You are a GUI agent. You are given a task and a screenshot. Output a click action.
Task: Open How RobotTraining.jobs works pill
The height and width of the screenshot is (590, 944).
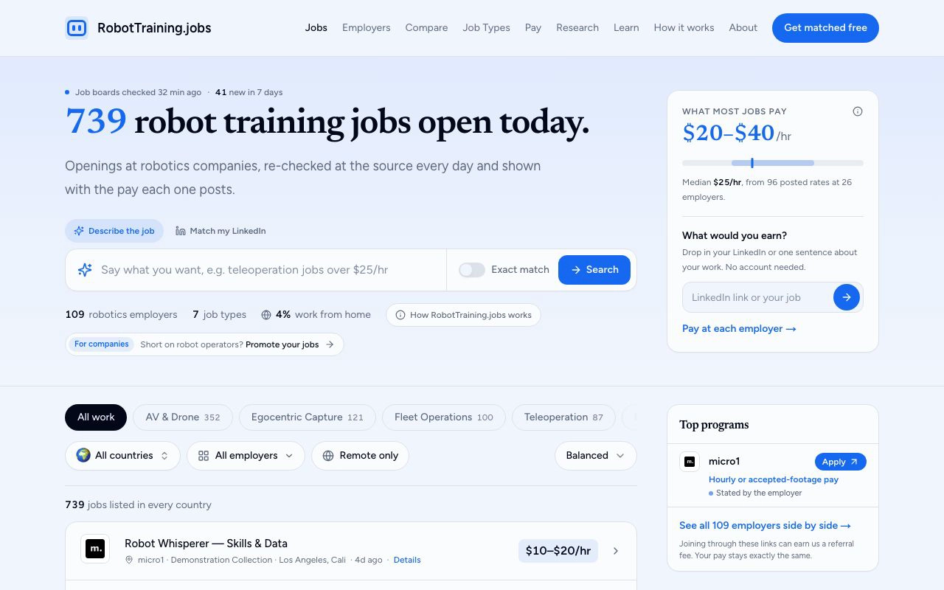pos(463,315)
